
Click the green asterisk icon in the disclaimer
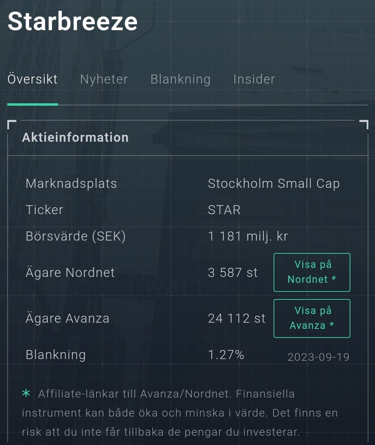26,393
